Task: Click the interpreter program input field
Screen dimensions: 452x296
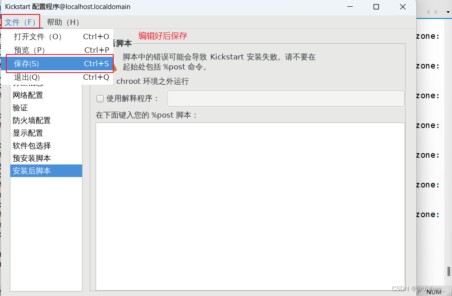Action: [285, 98]
